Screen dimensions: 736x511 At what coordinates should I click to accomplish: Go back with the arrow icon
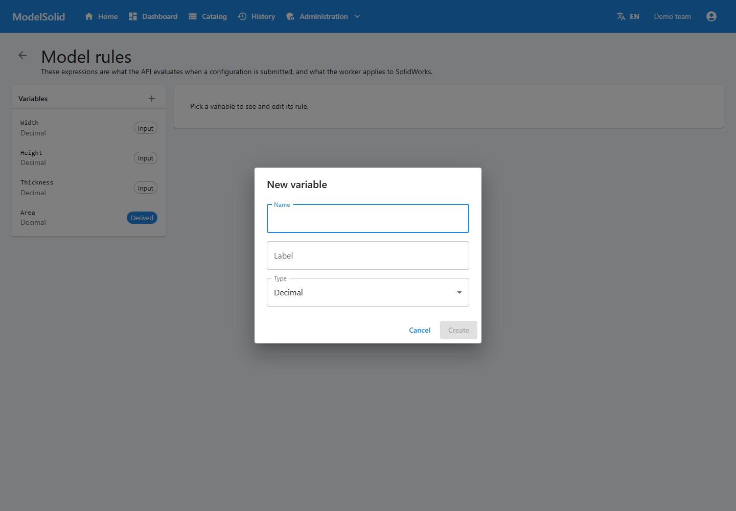[22, 55]
